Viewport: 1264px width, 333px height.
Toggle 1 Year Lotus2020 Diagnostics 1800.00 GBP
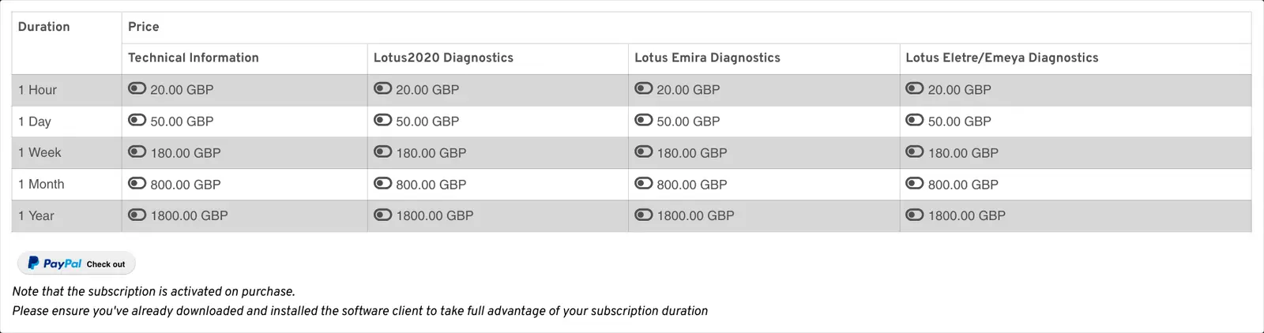(x=382, y=215)
